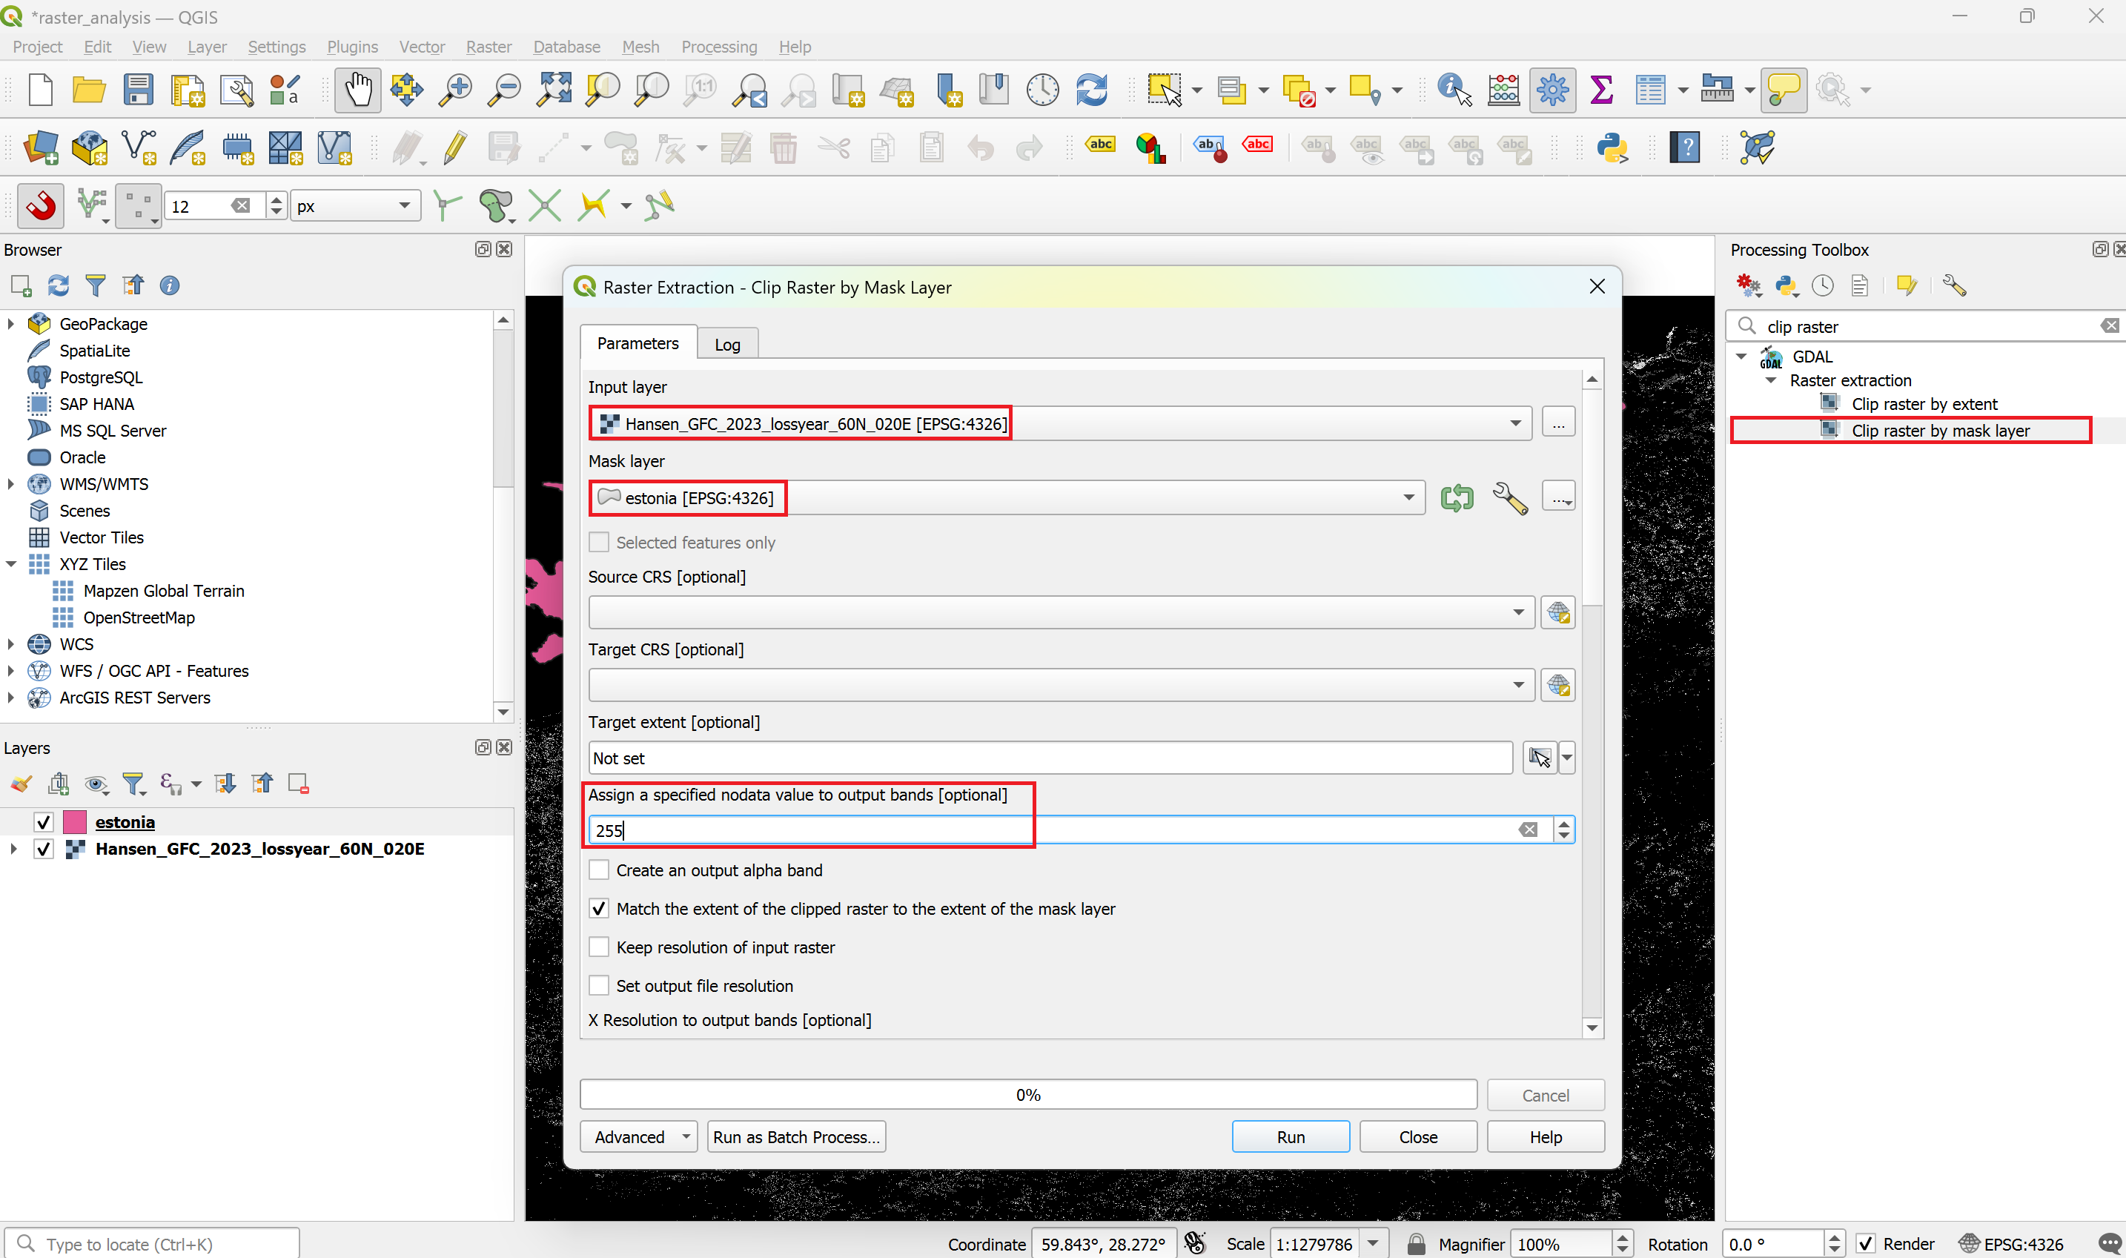Toggle the Snapping magnet icon
Viewport: 2126px width, 1258px height.
pyautogui.click(x=40, y=205)
